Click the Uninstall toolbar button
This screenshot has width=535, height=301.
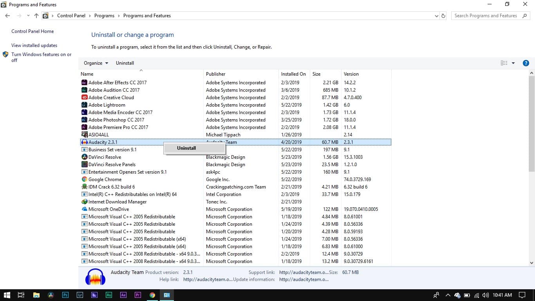coord(125,63)
